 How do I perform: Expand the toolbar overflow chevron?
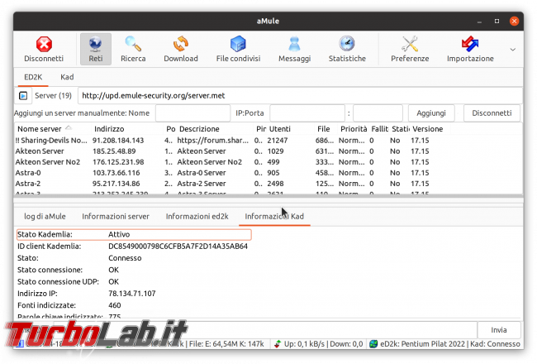pos(512,50)
